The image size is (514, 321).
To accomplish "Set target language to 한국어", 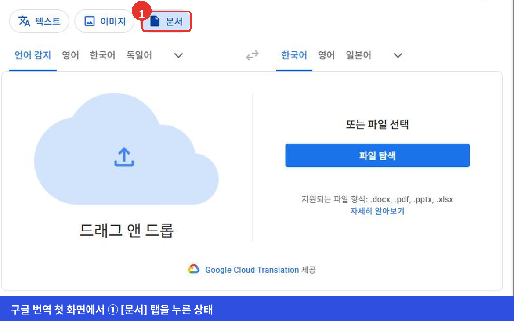I will pos(294,55).
